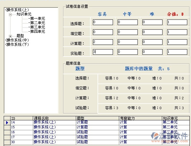
Task: Select 操作系统(下) course node
Action: tap(18, 45)
